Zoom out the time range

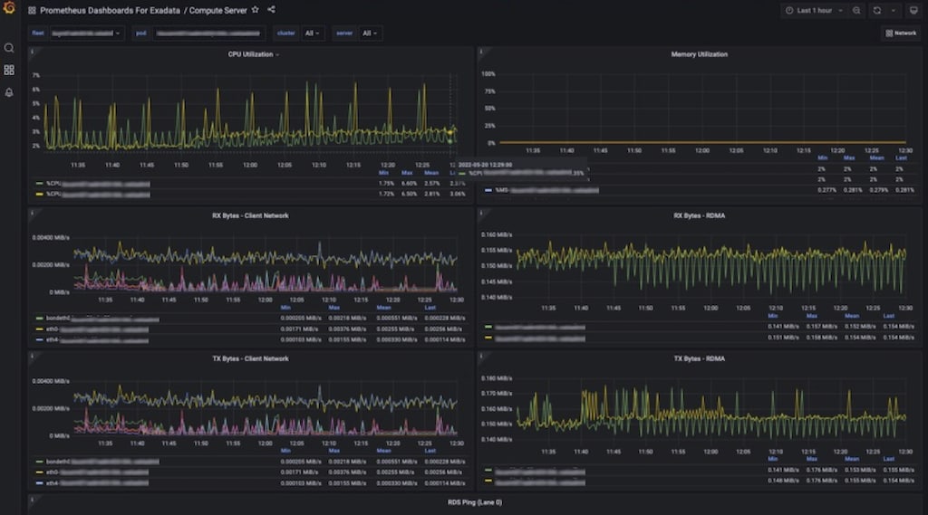856,10
